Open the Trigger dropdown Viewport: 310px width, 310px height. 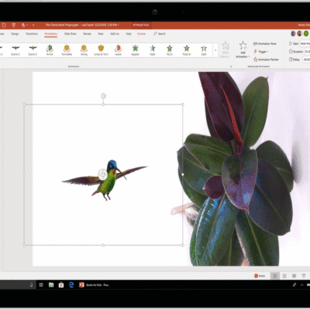click(261, 52)
